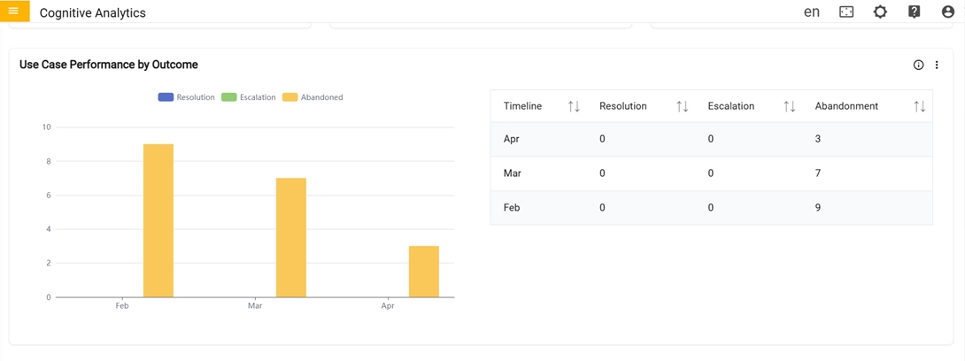Viewport: 965px width, 361px height.
Task: Show info for Use Case Performance card
Action: [x=918, y=65]
